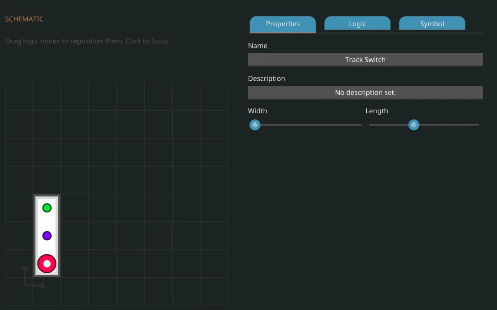Set Length to minimum on slider track

(x=370, y=125)
